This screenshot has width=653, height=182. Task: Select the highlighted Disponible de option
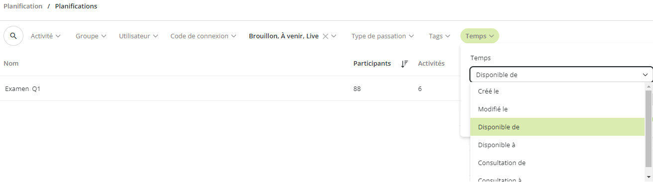pos(557,127)
